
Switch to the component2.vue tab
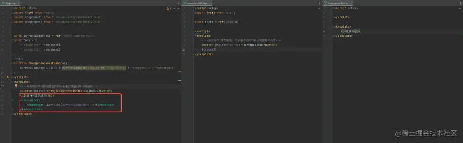(x=338, y=3)
